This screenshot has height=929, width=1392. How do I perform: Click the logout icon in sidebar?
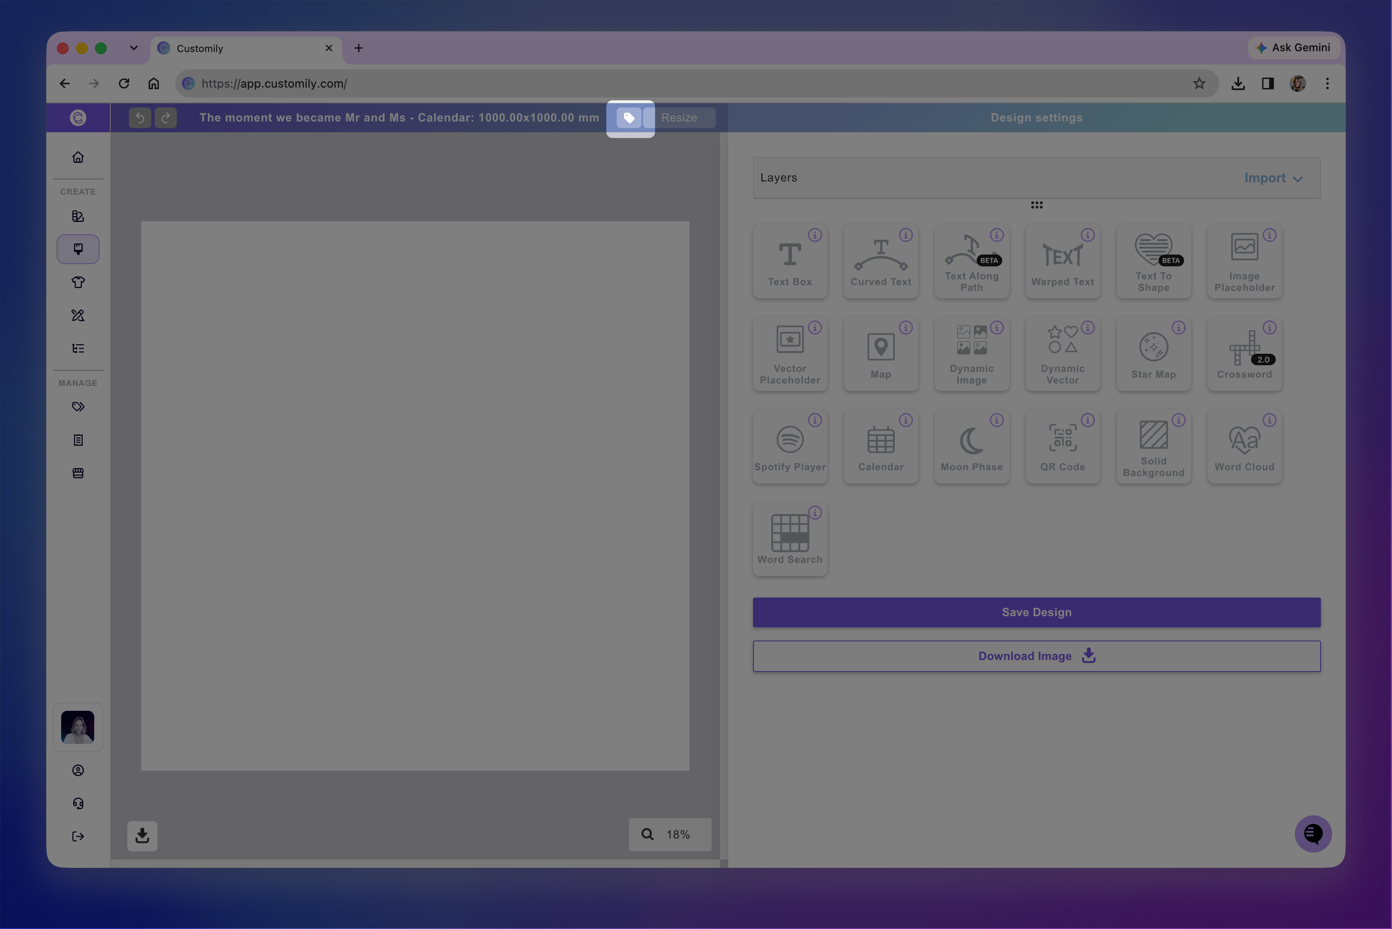pyautogui.click(x=78, y=836)
